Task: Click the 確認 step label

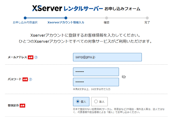Action: 106,22
